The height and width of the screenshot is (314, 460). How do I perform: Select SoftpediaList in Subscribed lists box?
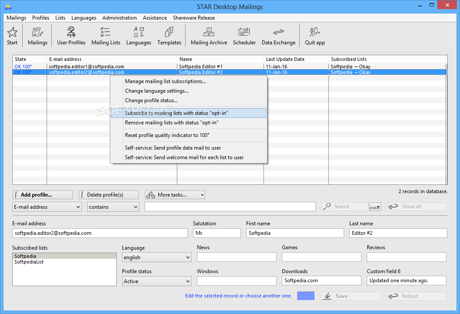(64, 262)
